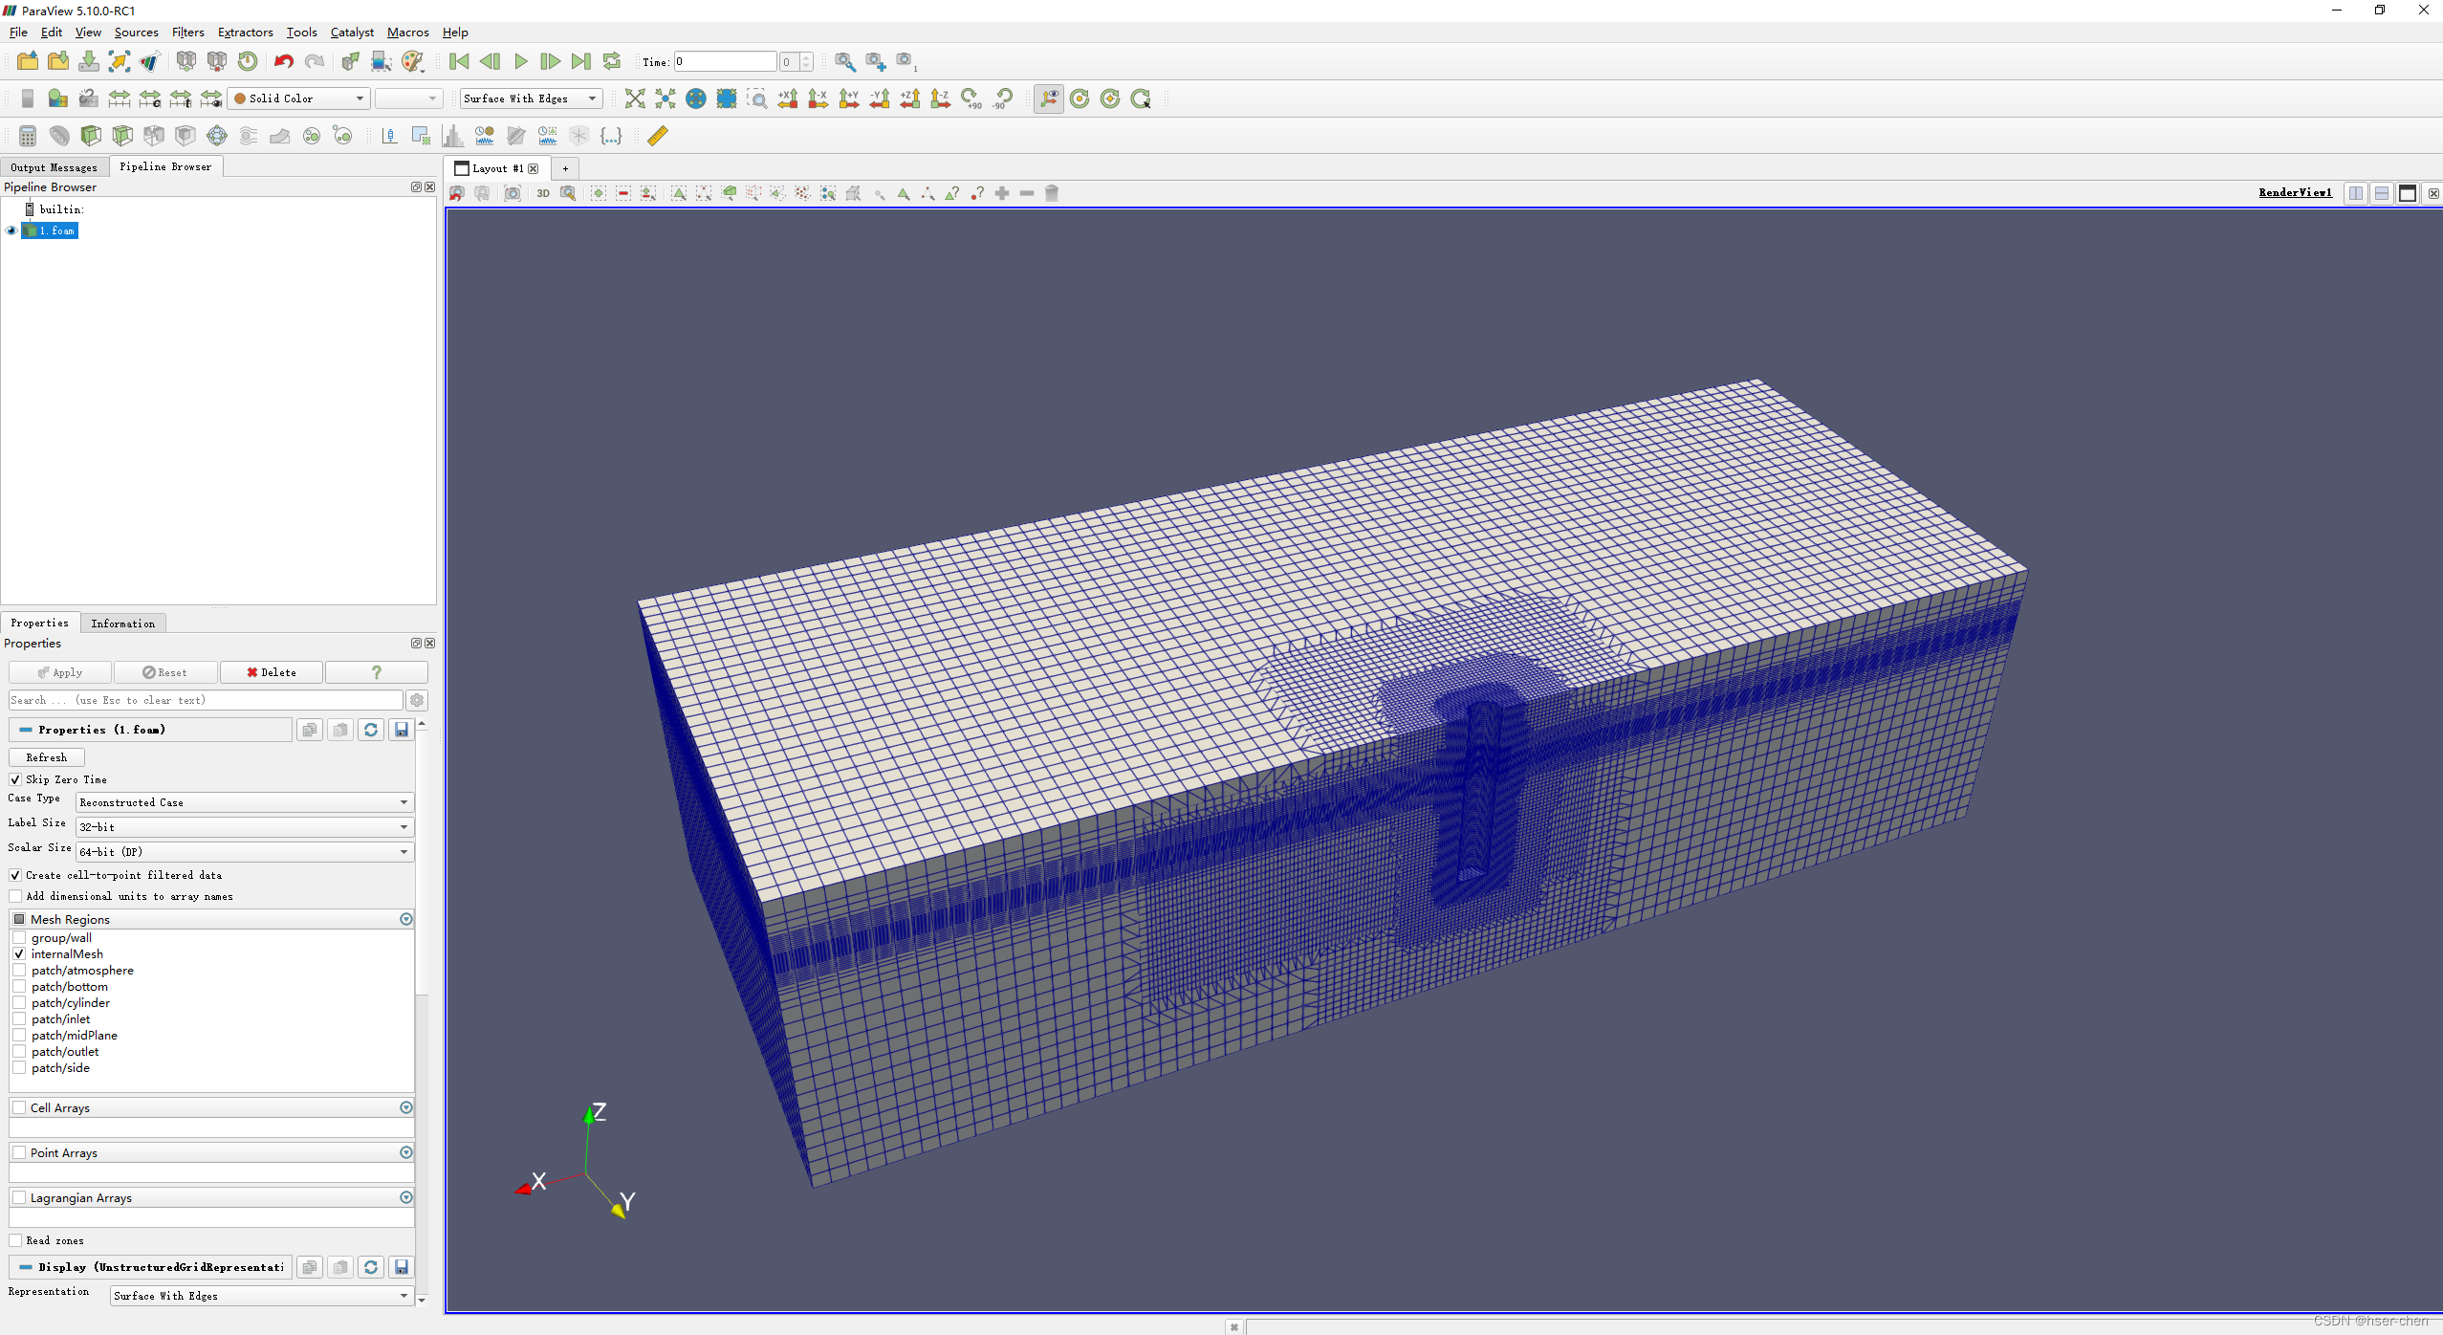Image resolution: width=2443 pixels, height=1335 pixels.
Task: Switch to the Information tab
Action: pyautogui.click(x=122, y=624)
